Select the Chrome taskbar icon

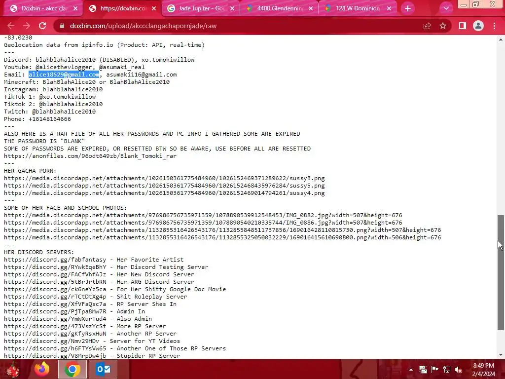pyautogui.click(x=72, y=369)
